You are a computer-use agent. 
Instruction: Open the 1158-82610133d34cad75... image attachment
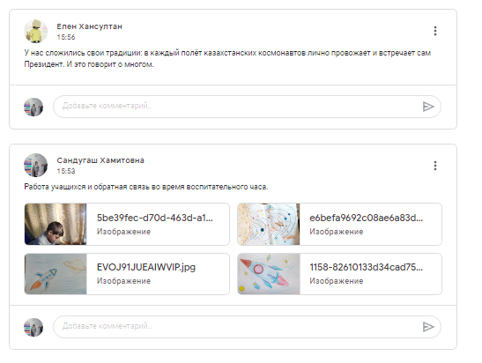(x=339, y=274)
